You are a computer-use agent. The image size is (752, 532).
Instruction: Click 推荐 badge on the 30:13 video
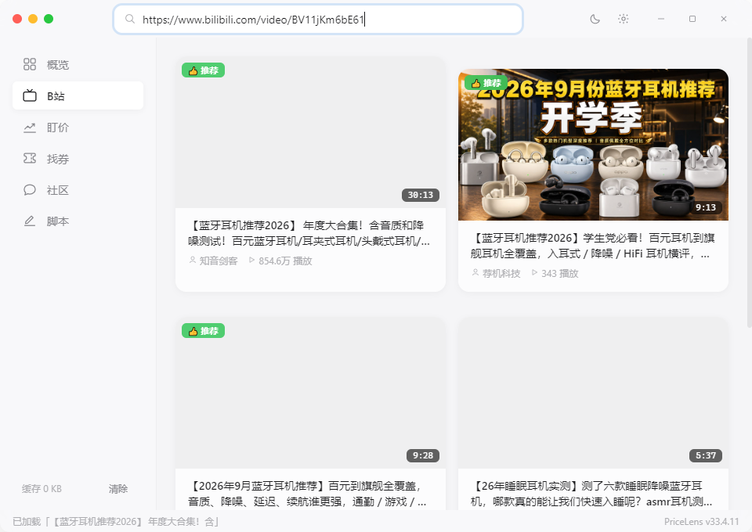coord(204,70)
